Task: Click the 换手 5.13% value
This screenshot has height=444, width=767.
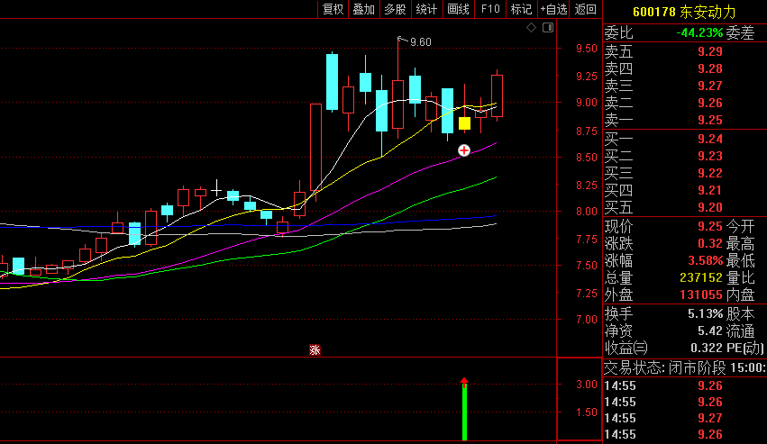Action: pos(706,313)
